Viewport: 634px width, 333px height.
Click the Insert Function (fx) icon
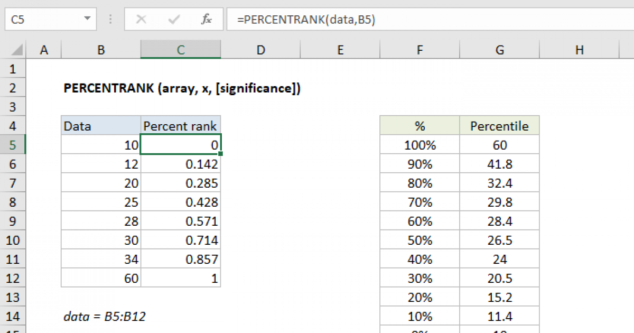(206, 20)
